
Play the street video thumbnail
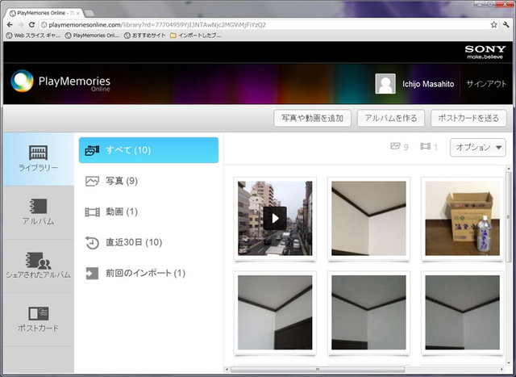pyautogui.click(x=274, y=217)
